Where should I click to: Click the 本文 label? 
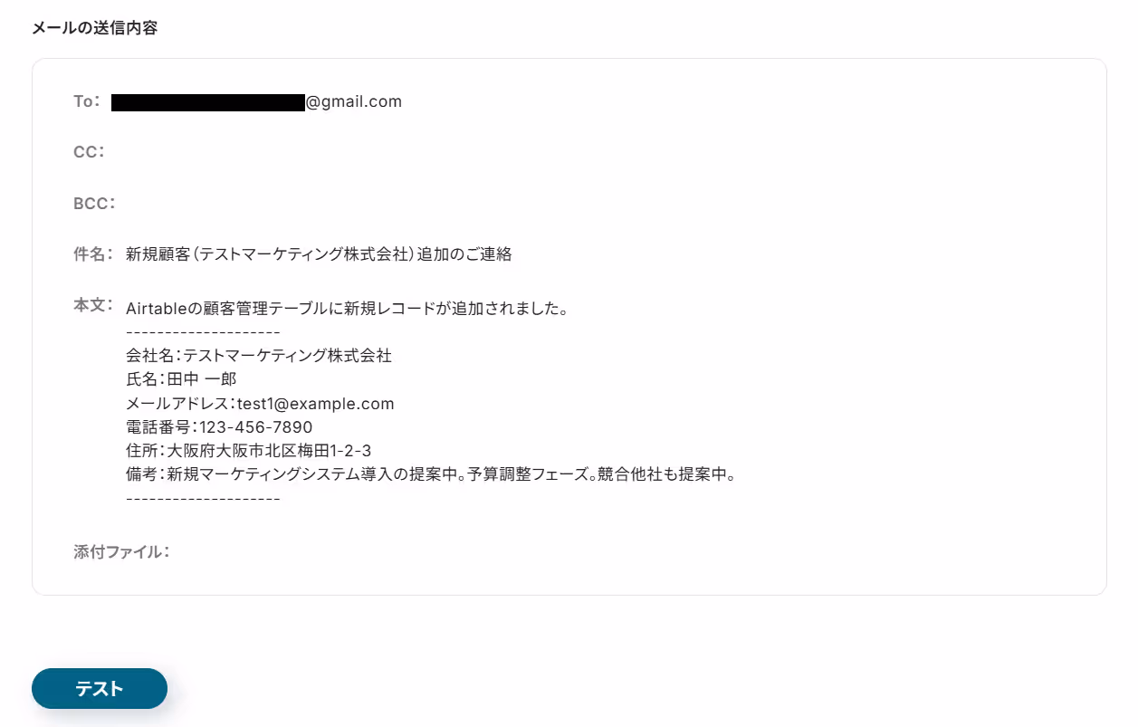click(92, 305)
